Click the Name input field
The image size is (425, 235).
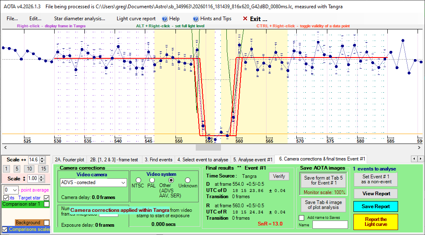330,225
